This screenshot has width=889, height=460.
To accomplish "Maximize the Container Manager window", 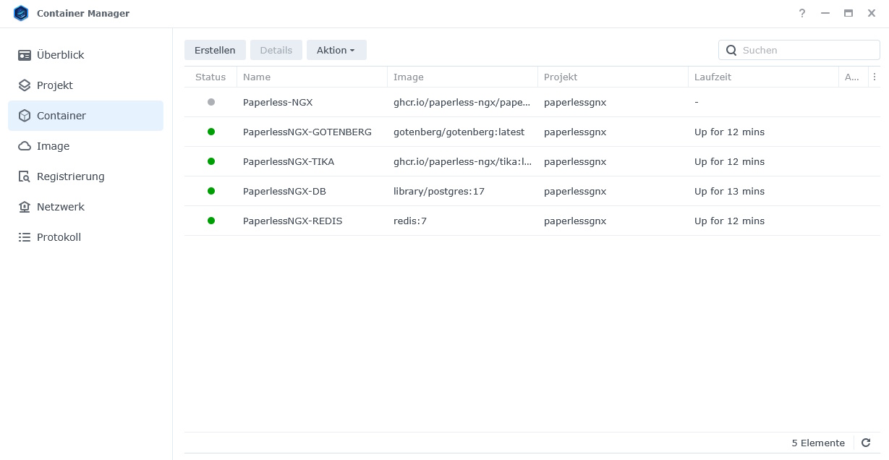I will coord(848,13).
